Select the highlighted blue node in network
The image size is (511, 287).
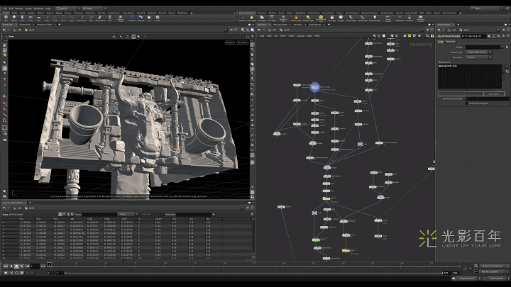click(314, 86)
